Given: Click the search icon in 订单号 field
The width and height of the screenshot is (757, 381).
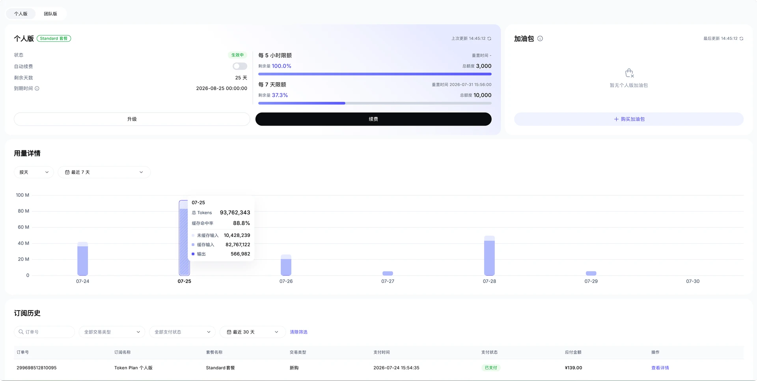Looking at the screenshot, I should (21, 332).
